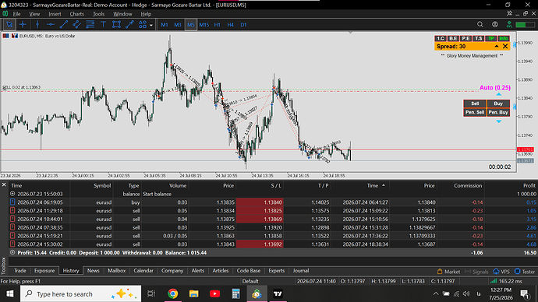The image size is (538, 302).
Task: Open the shapes objects tool
Action: [x=143, y=25]
